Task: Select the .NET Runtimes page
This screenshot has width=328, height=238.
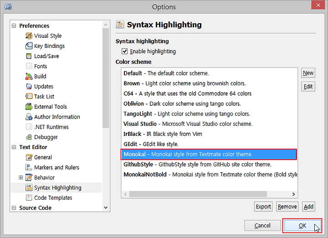Action: click(x=51, y=127)
